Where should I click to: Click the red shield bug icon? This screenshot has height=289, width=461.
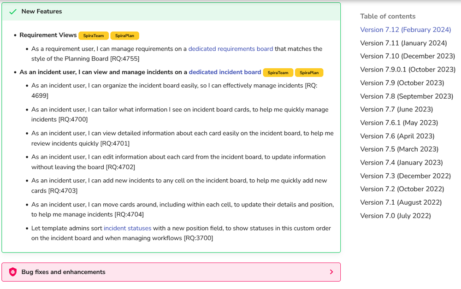coord(13,272)
